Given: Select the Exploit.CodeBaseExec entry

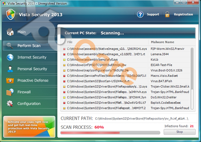Looking at the screenshot, I should [166, 103].
